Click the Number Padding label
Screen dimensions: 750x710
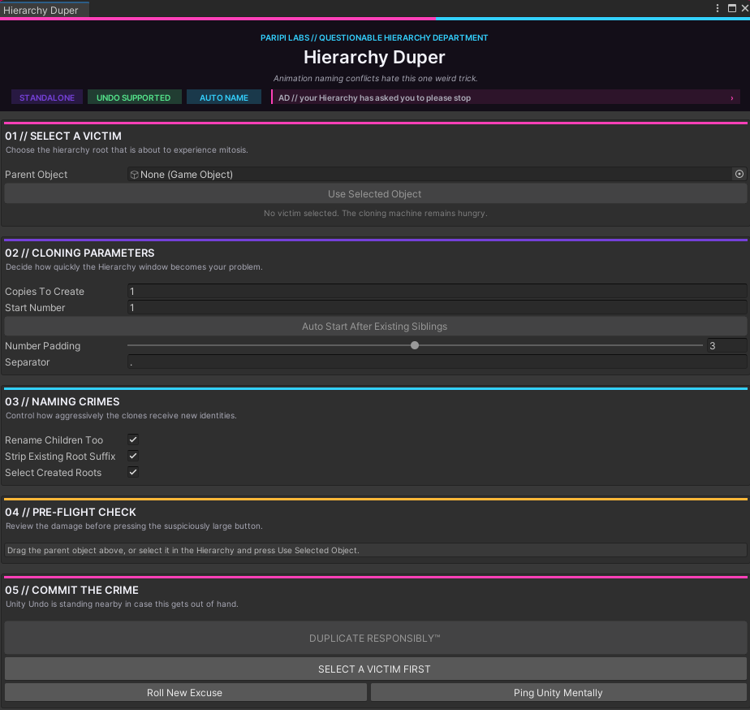42,346
